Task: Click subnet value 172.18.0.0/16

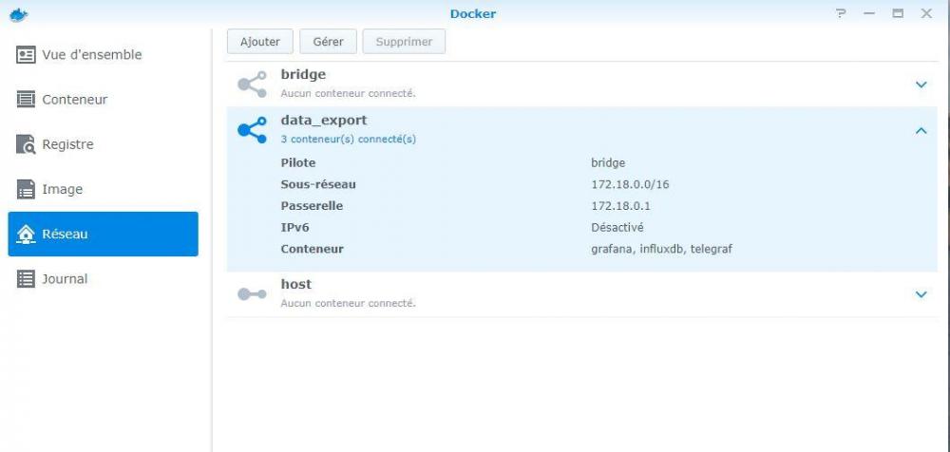Action: coord(630,184)
